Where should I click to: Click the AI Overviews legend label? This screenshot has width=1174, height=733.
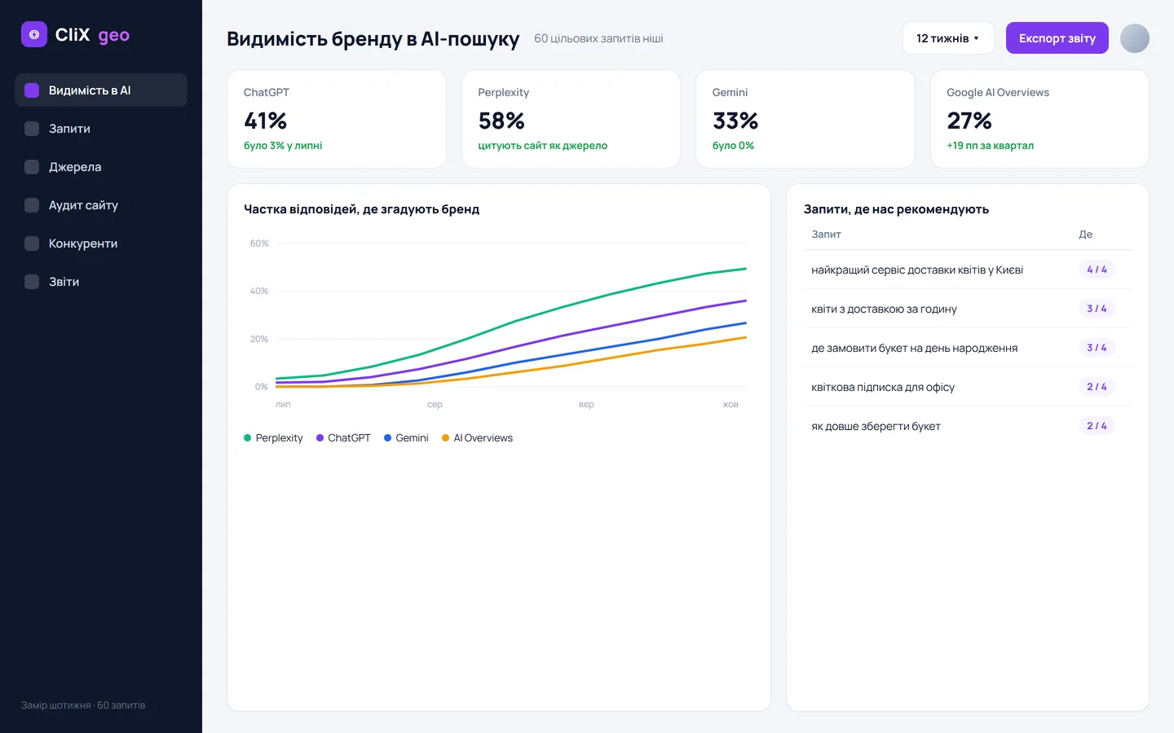click(483, 438)
